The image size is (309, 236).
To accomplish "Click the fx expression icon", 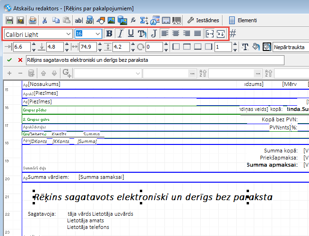I will (134, 20).
